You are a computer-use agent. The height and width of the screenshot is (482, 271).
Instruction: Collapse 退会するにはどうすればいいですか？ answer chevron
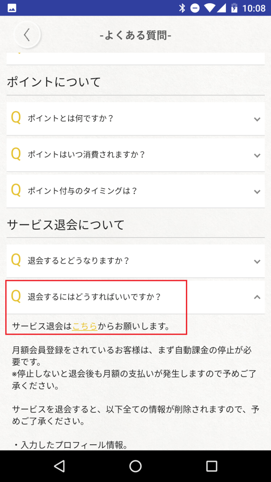[257, 297]
